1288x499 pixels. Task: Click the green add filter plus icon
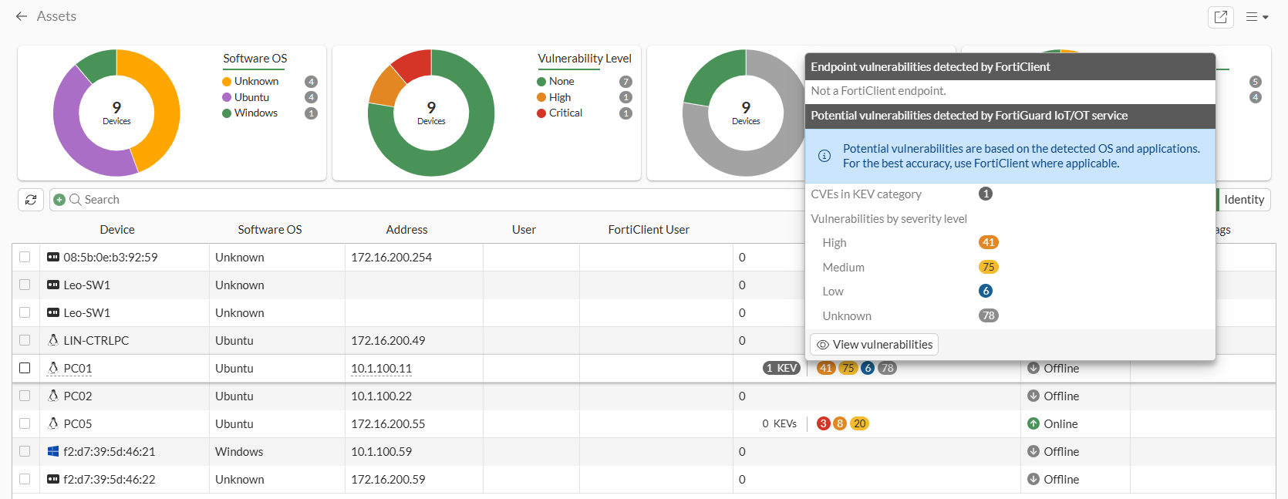(59, 200)
